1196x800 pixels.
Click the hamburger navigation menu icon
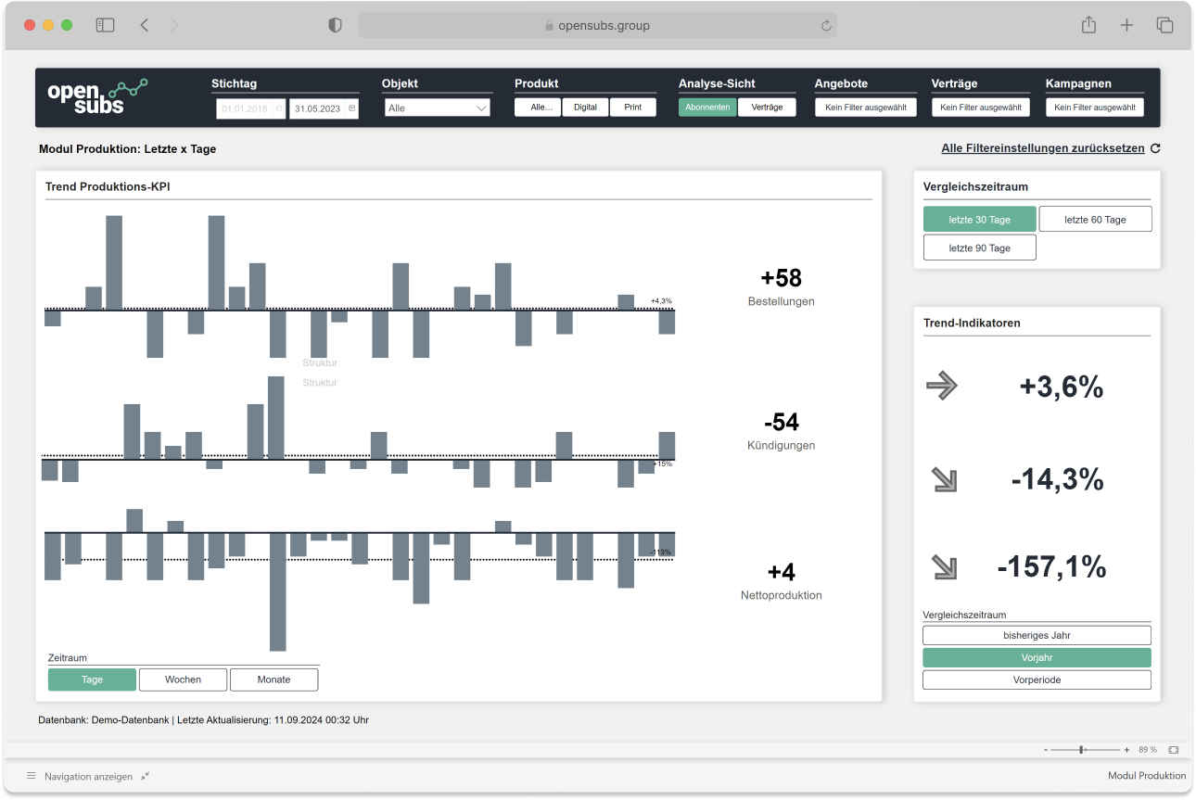pos(31,776)
